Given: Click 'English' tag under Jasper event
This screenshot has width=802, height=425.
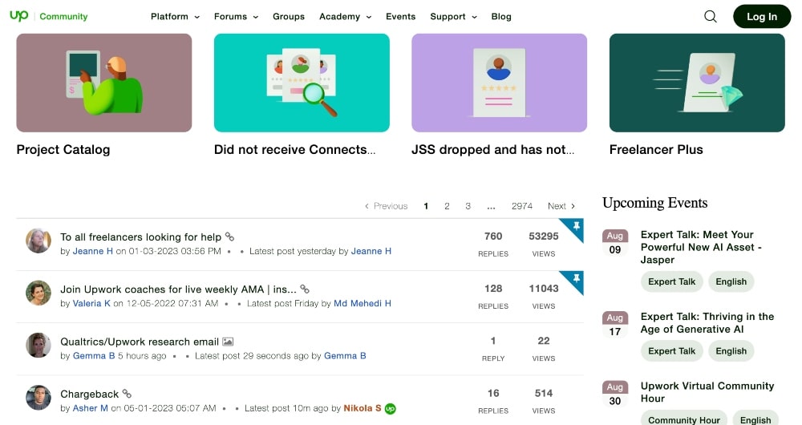Looking at the screenshot, I should (731, 281).
